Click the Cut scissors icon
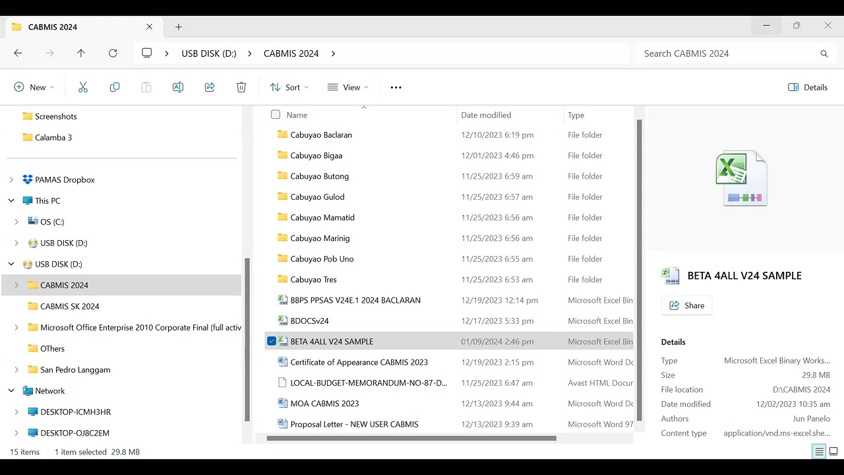Image resolution: width=844 pixels, height=475 pixels. point(83,87)
